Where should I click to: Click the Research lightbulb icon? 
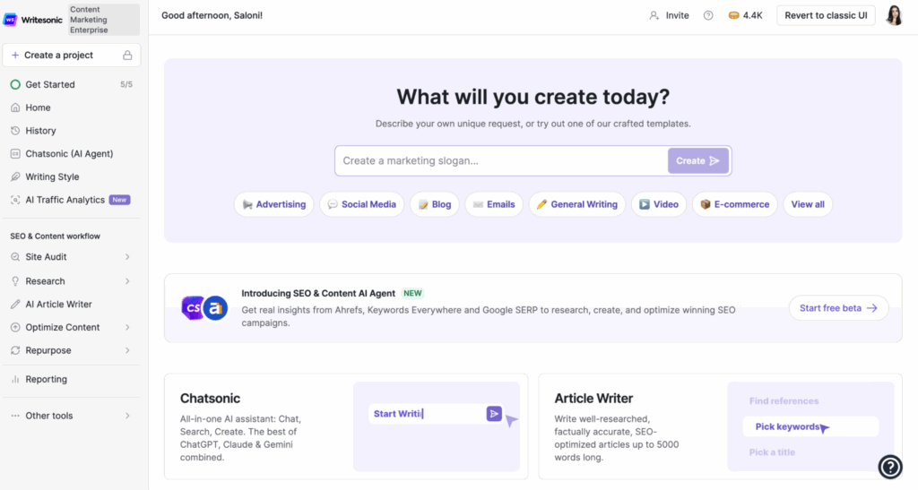(15, 281)
